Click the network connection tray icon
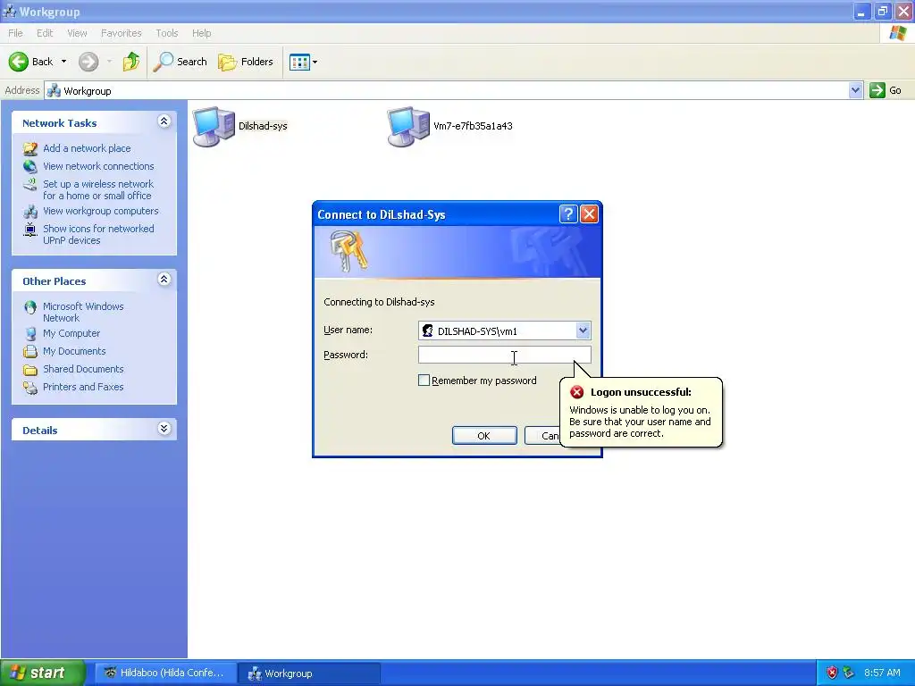915x686 pixels. click(849, 673)
